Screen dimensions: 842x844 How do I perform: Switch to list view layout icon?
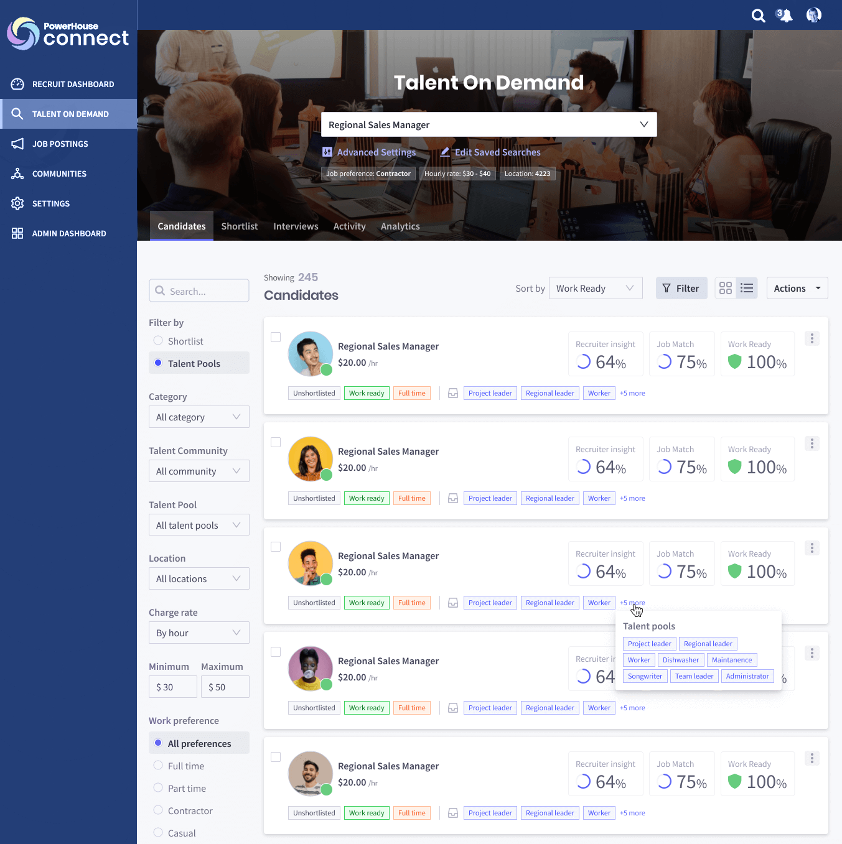(x=747, y=288)
